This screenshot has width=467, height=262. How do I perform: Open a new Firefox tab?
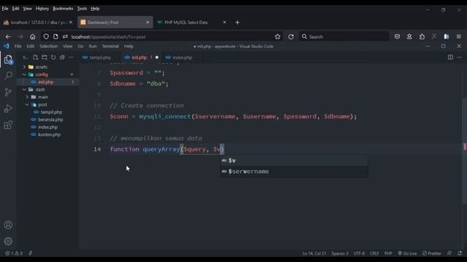237,23
